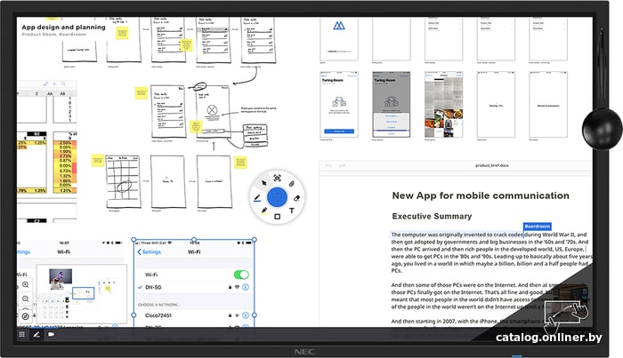The height and width of the screenshot is (358, 623).
Task: Click the Wi-Fi title in selected screenshot
Action: (194, 251)
